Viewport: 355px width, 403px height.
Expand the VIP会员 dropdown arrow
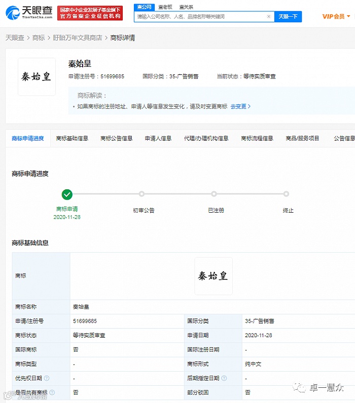[348, 16]
